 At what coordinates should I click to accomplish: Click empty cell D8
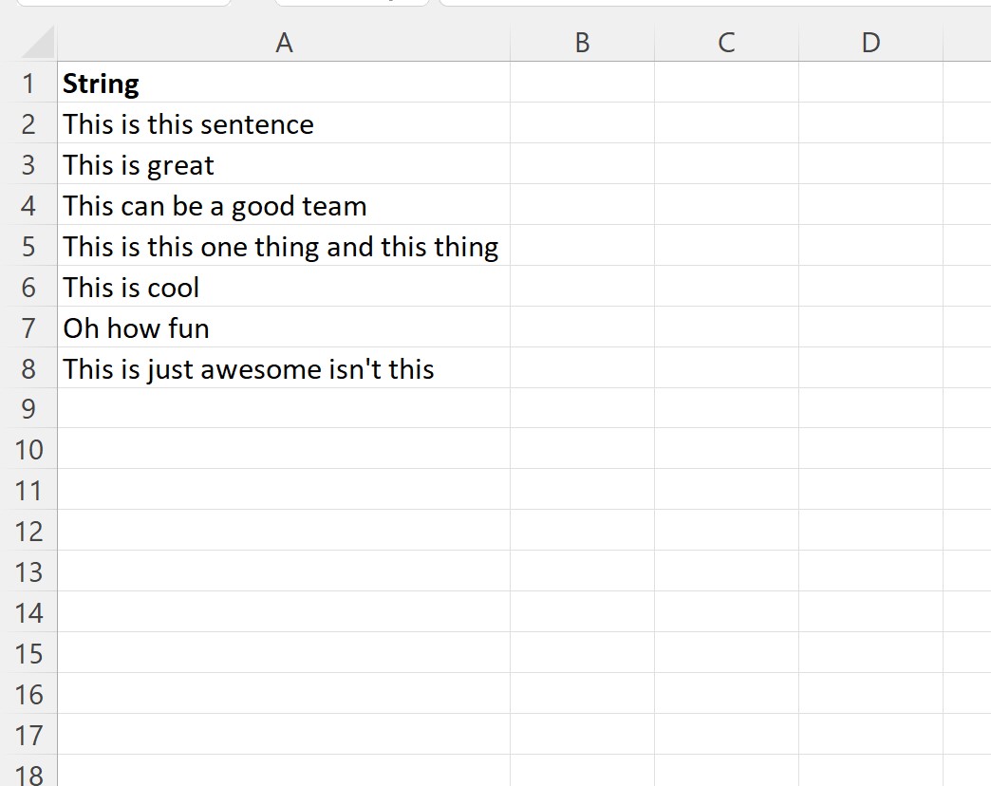click(x=870, y=367)
